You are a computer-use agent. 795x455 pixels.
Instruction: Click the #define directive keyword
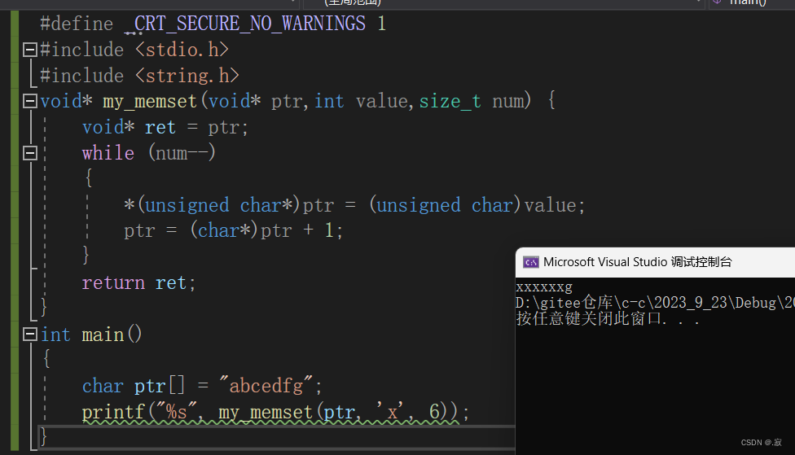pyautogui.click(x=77, y=24)
